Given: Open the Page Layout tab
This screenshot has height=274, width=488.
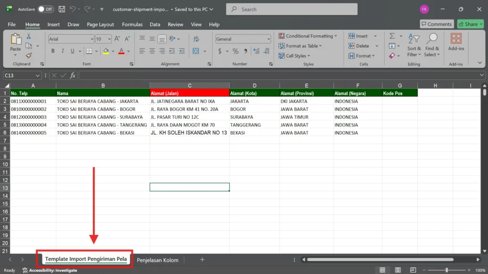Looking at the screenshot, I should [x=100, y=24].
